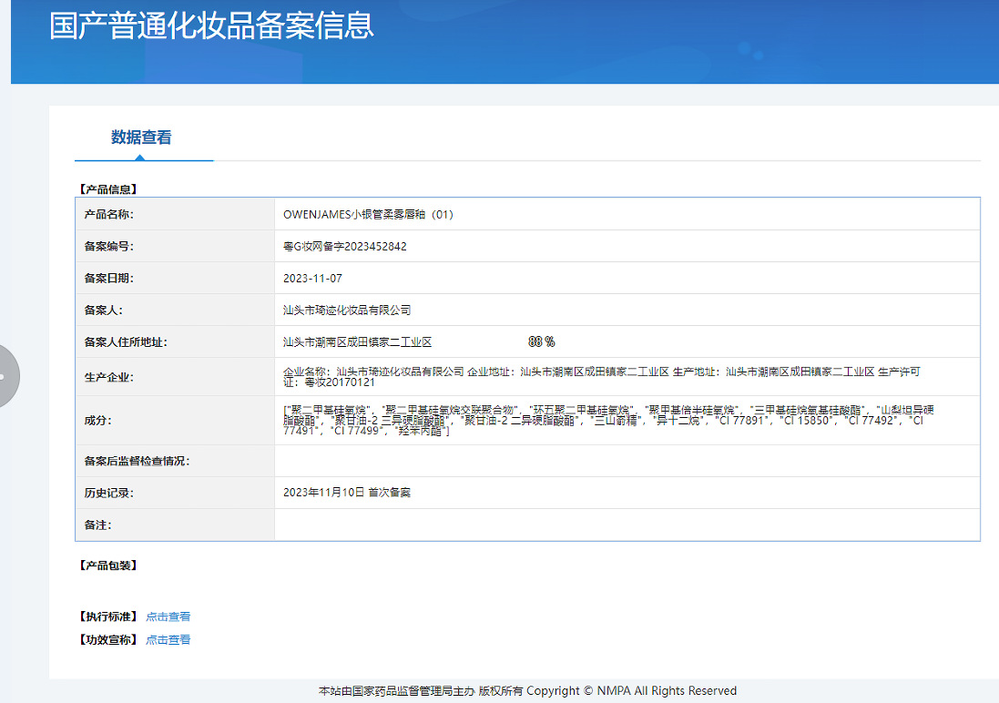Click the filing date 2023-11-07

[312, 279]
